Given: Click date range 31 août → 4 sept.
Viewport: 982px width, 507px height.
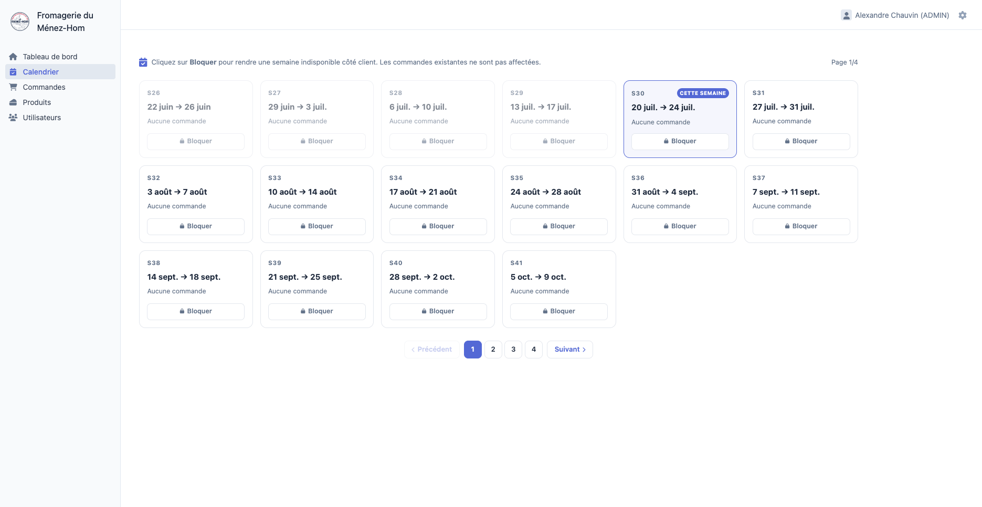Looking at the screenshot, I should point(665,192).
